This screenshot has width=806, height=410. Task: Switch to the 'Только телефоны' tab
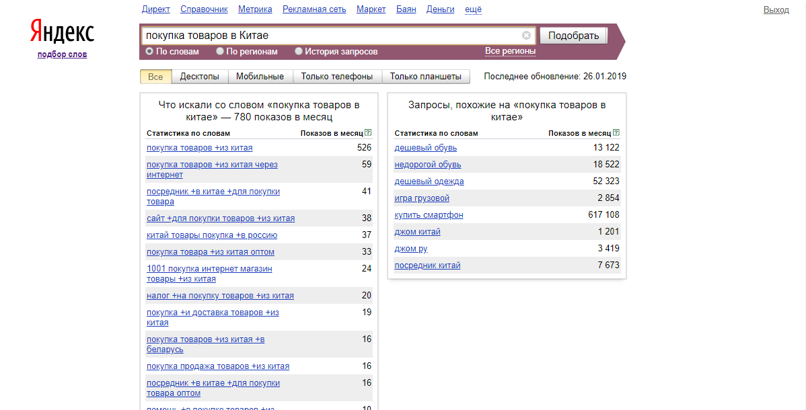[x=337, y=77]
